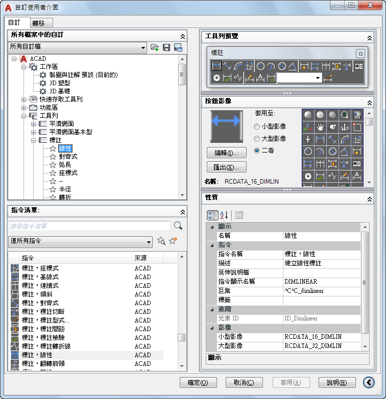Click the 匯出(X)... button
This screenshot has height=399, width=386.
click(x=226, y=167)
